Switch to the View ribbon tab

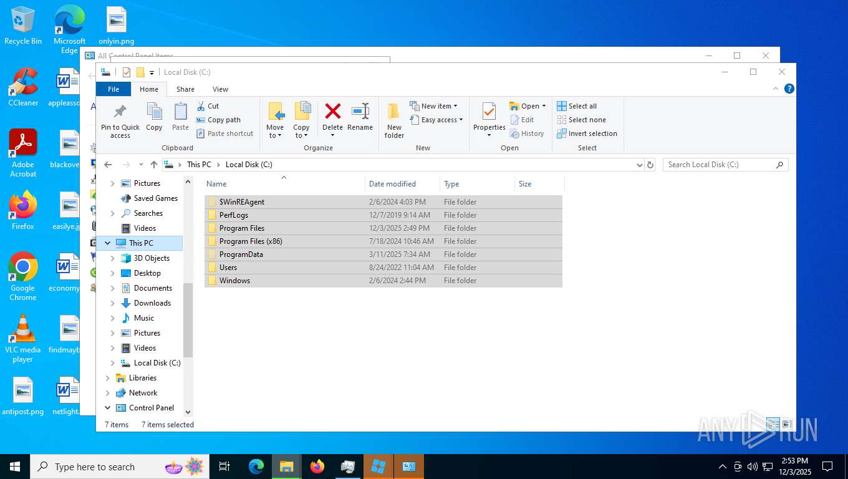coord(220,89)
